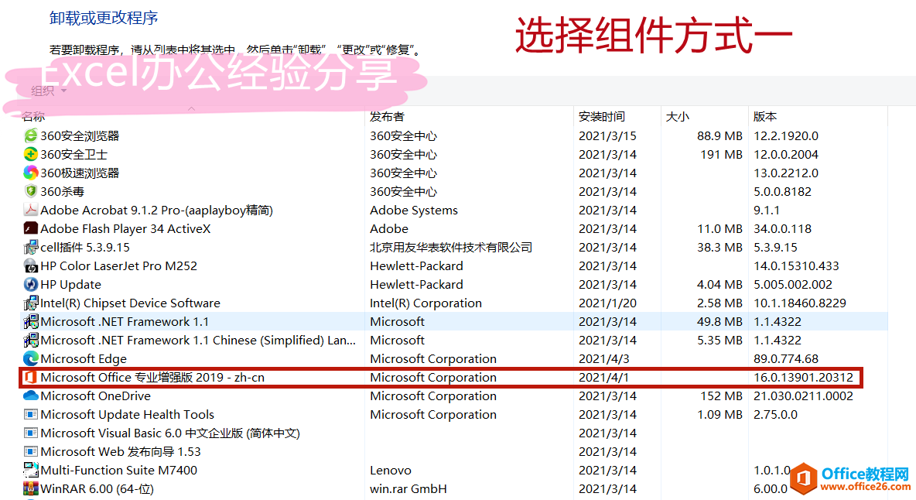
Task: Select the 360安全卫士 entry name
Action: 73,155
